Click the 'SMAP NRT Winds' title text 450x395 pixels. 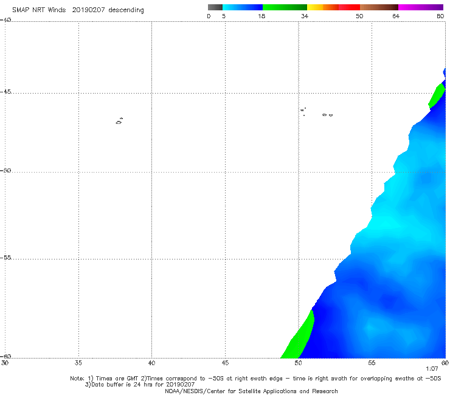point(39,10)
